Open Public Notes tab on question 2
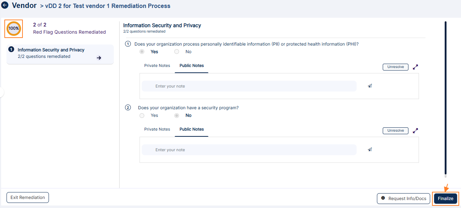This screenshot has width=461, height=208. point(191,130)
